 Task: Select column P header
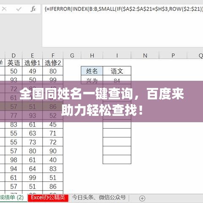[x=173, y=55]
